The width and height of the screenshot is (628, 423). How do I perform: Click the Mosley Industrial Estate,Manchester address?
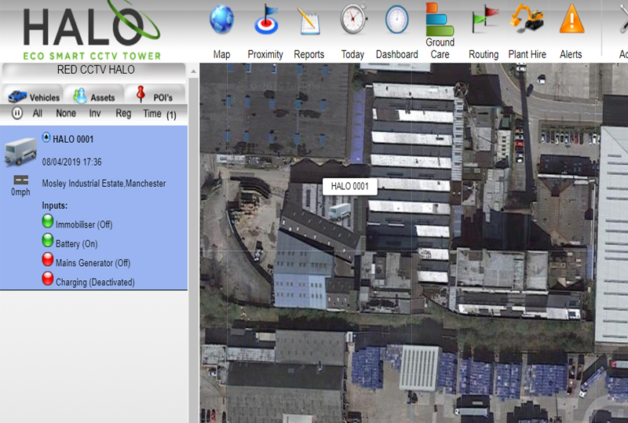[104, 184]
